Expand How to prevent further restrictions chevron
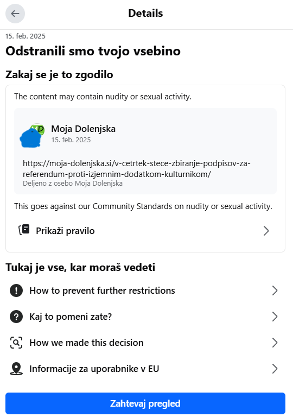The image size is (293, 417). [275, 290]
